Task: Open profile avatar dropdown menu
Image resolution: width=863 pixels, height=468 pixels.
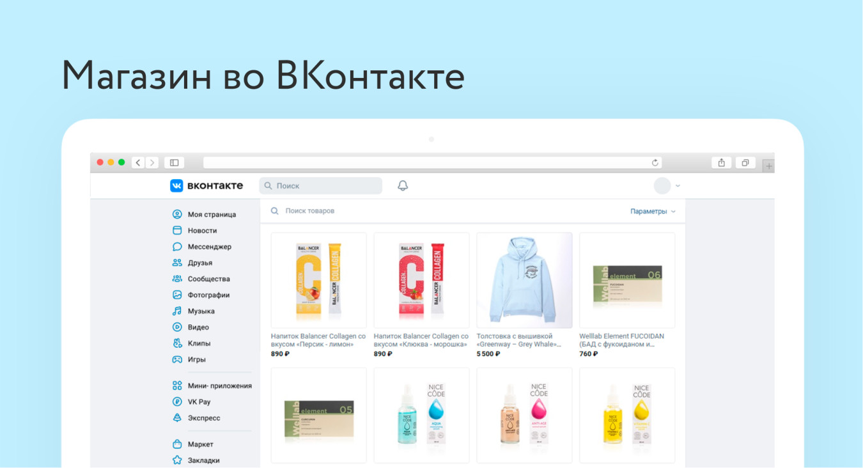Action: click(666, 186)
